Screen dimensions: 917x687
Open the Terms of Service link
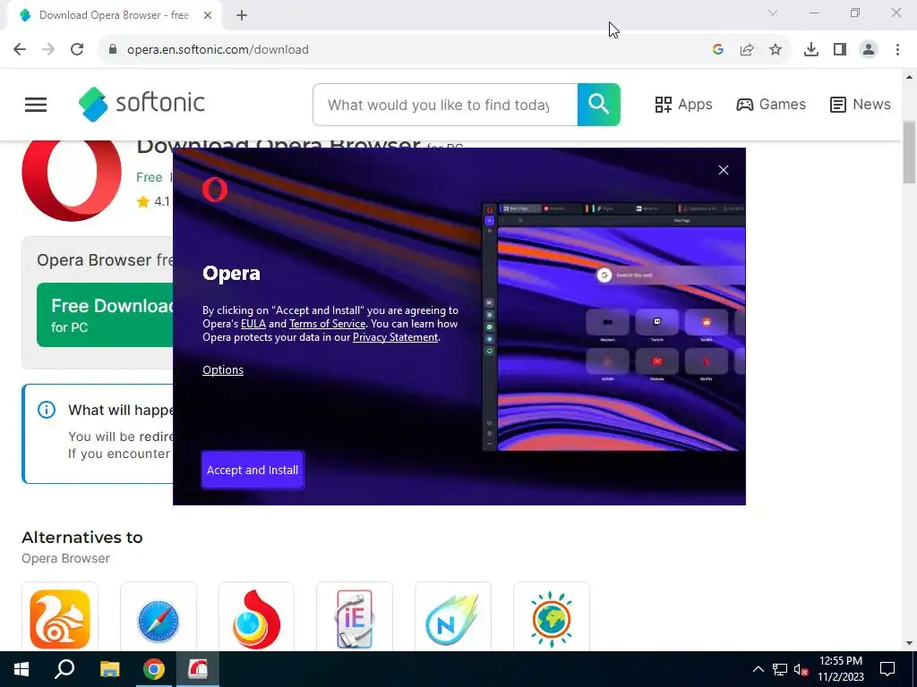pos(327,324)
